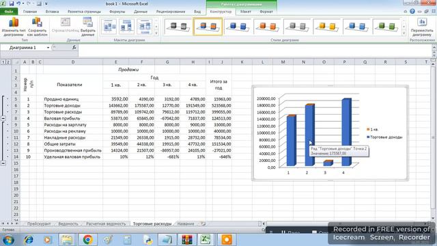437x246 pixels.
Task: Switch to Вставка tab
Action: 52,12
